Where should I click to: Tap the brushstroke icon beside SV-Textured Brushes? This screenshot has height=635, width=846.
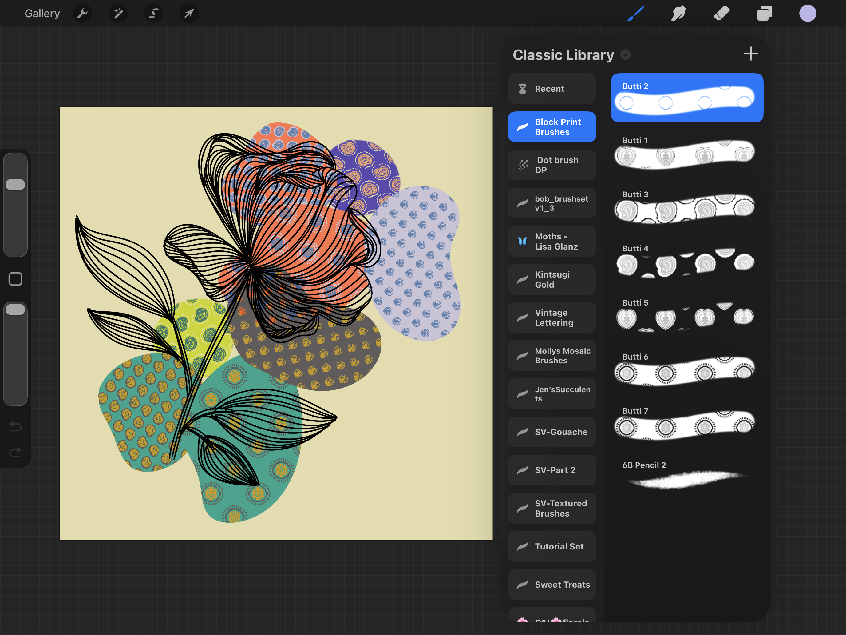tap(522, 508)
